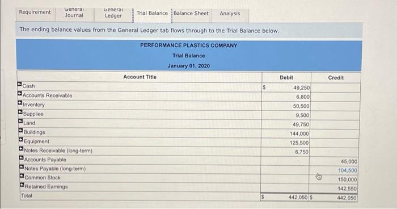
Task: Click the arrow icon beside Supplies
Action: 20,112
